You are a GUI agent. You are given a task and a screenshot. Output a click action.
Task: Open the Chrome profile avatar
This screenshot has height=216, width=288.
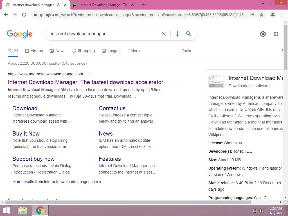pos(273,15)
